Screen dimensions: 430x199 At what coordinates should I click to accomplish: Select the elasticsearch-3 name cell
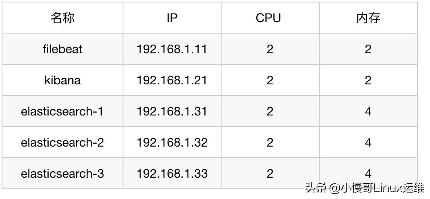coord(63,174)
